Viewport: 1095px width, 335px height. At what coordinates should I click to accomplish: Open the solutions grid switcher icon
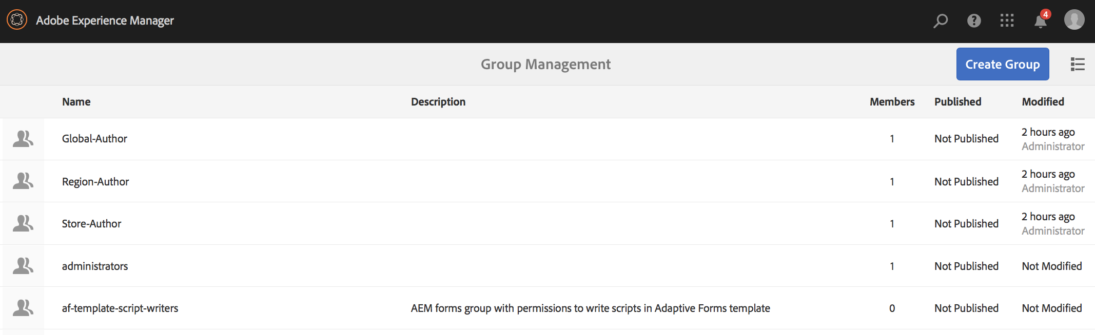(x=1007, y=20)
